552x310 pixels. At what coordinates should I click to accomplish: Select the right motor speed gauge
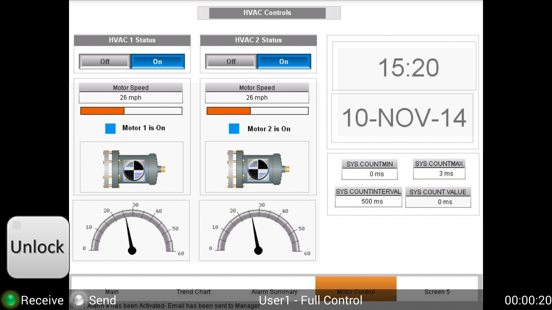point(257,230)
